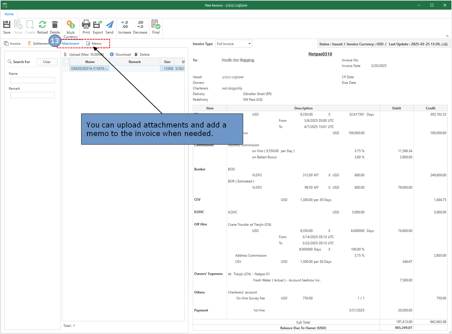Open the Multi Currency tool
This screenshot has height=334, width=452.
[71, 25]
